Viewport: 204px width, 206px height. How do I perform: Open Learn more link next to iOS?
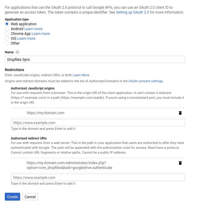26,39
